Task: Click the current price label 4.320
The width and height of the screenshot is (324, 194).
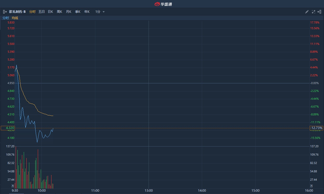Action: (x=8, y=128)
